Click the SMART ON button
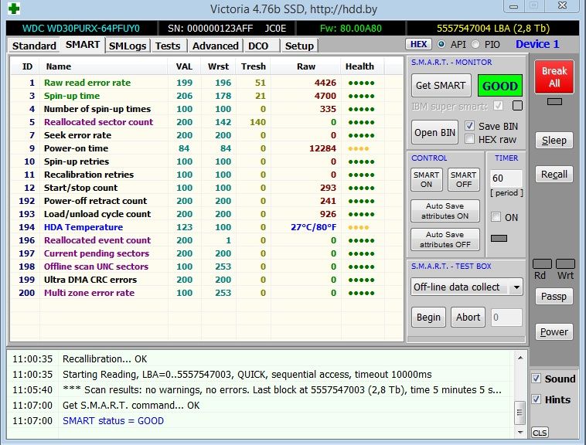586x445 pixels. [427, 179]
